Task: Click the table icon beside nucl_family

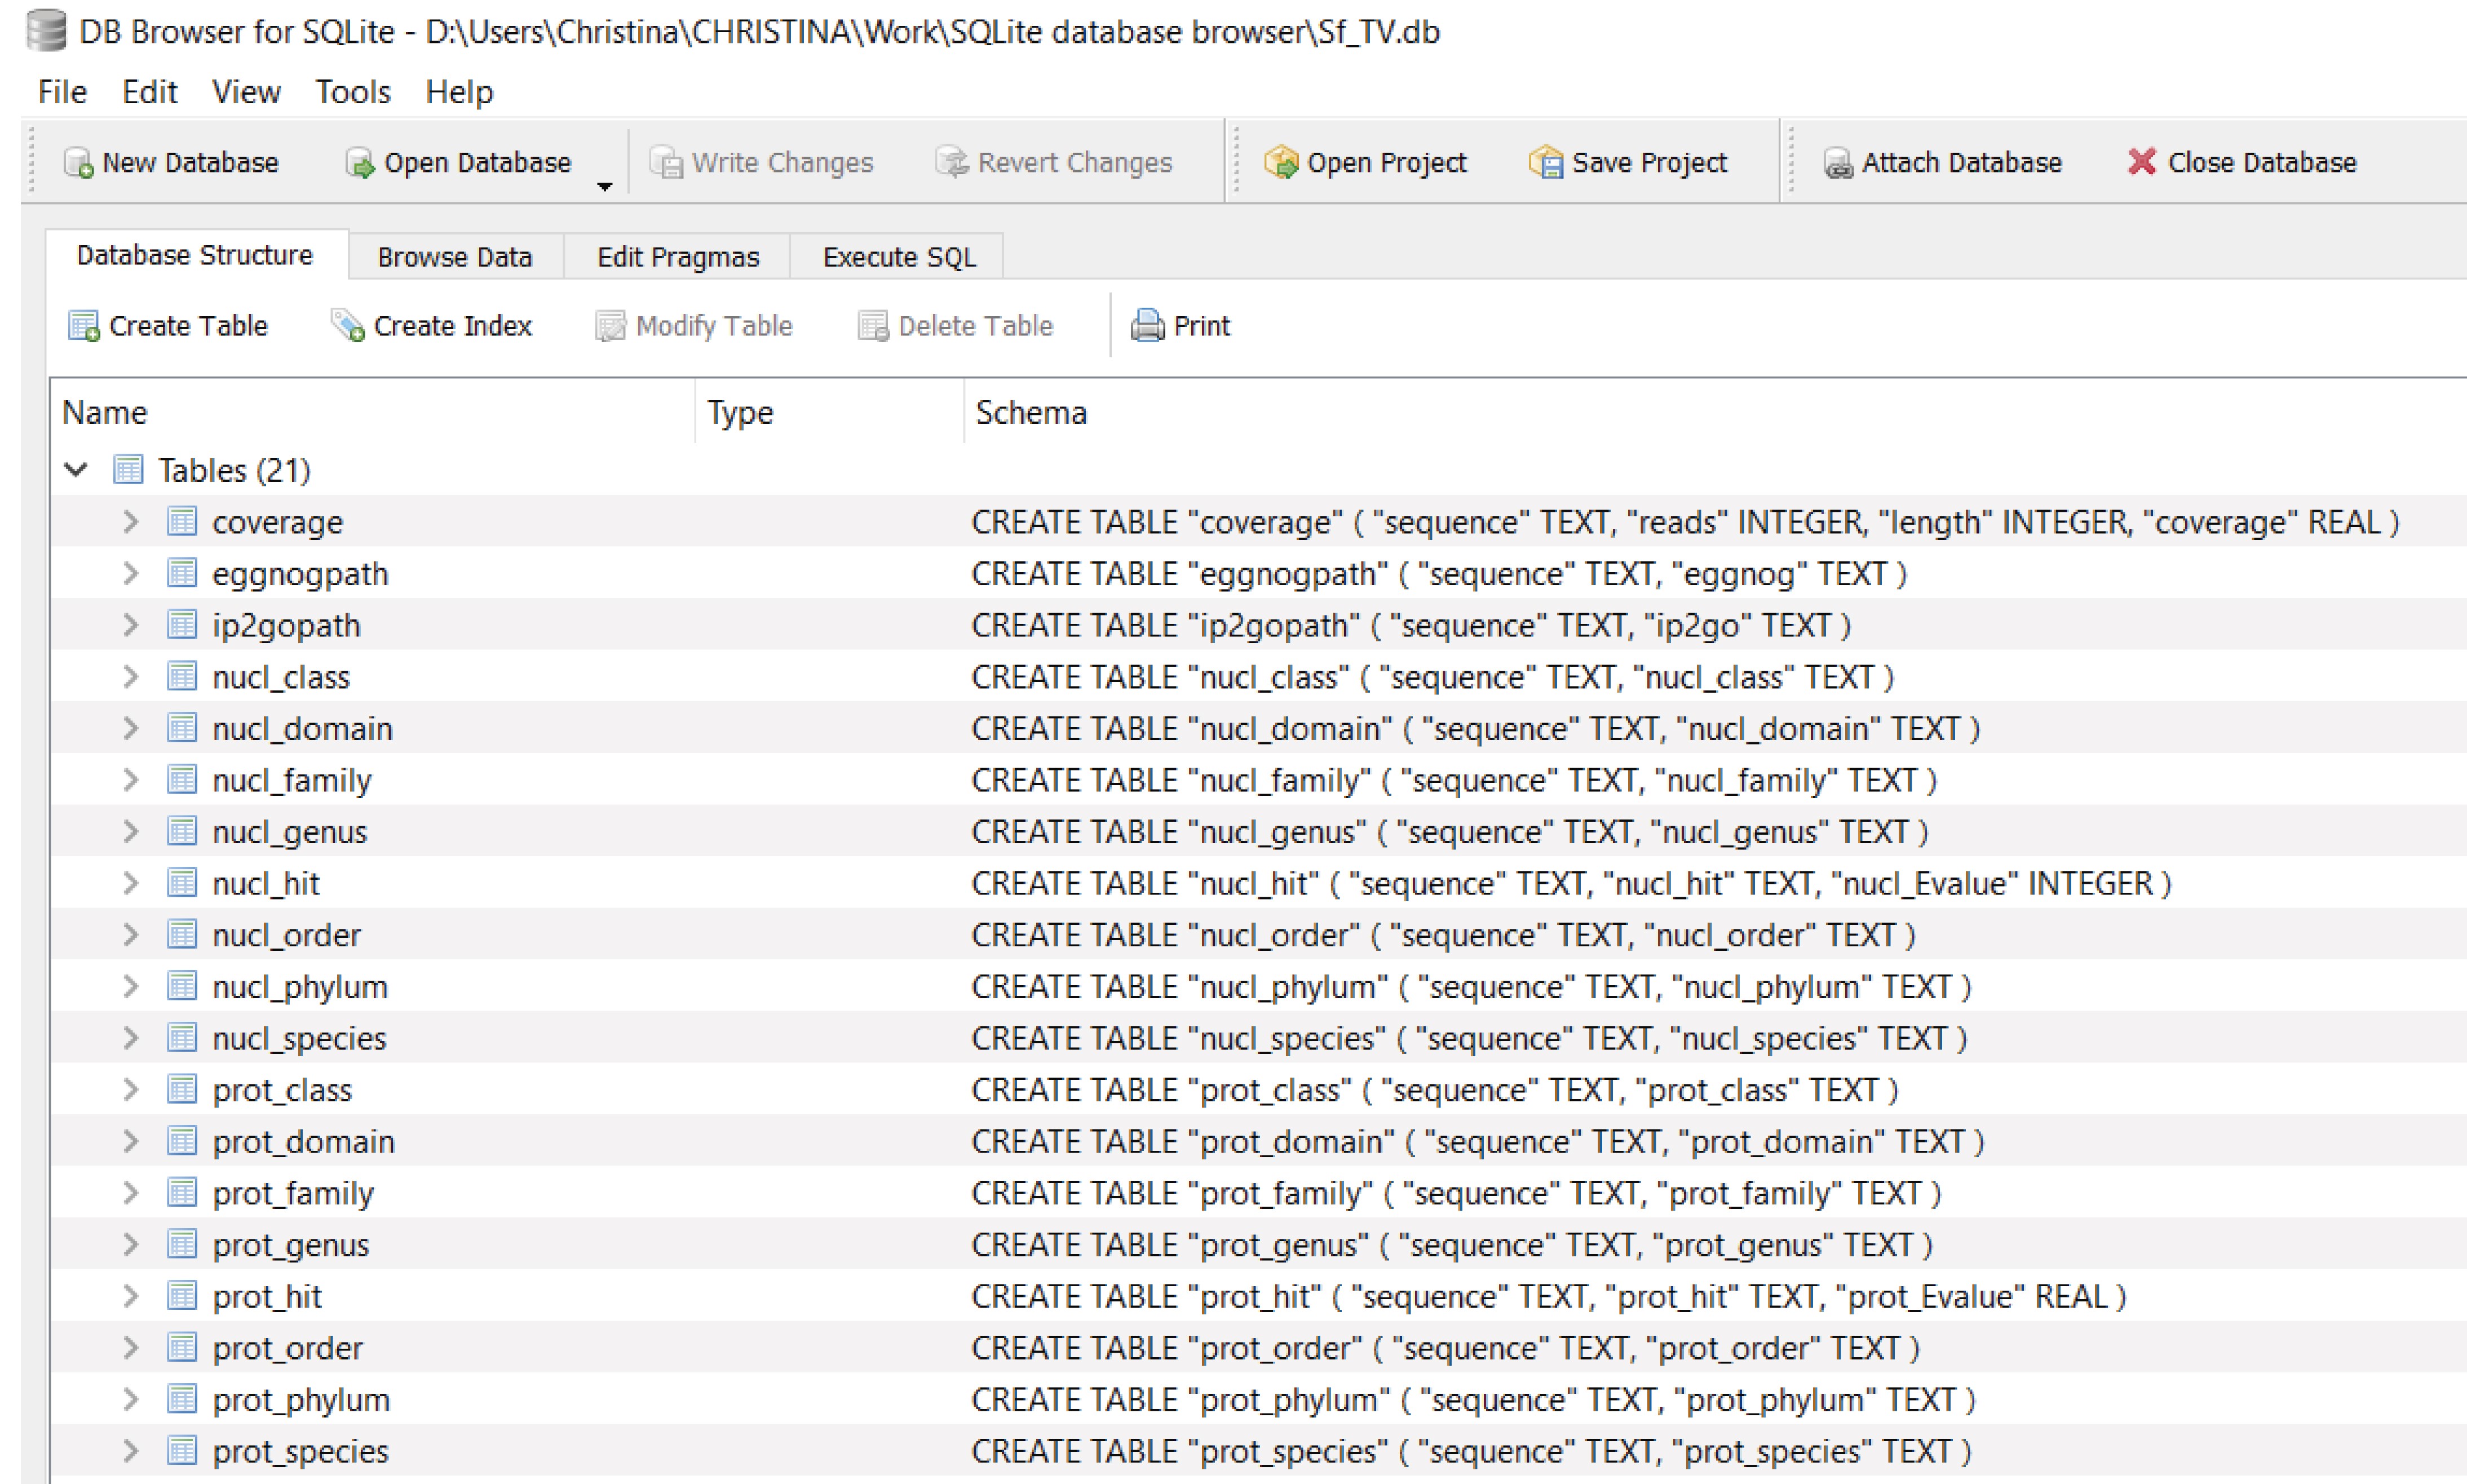Action: [182, 779]
